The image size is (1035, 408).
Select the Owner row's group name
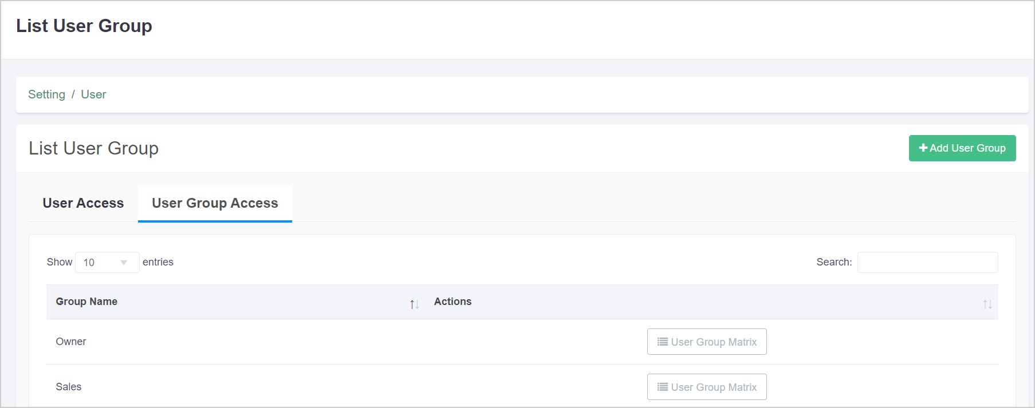click(x=71, y=342)
